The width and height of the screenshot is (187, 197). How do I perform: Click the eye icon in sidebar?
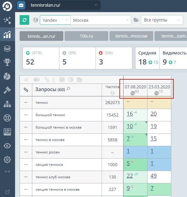tap(7, 146)
